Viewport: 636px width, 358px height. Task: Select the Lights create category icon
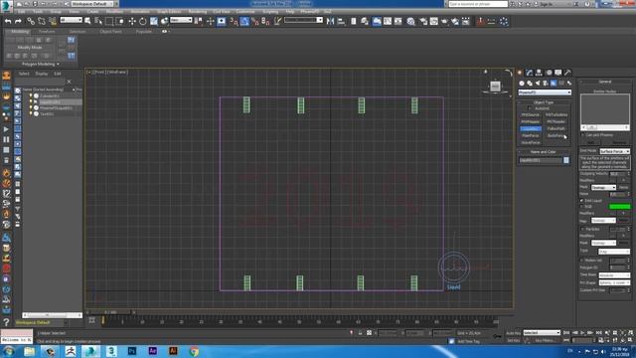point(538,84)
